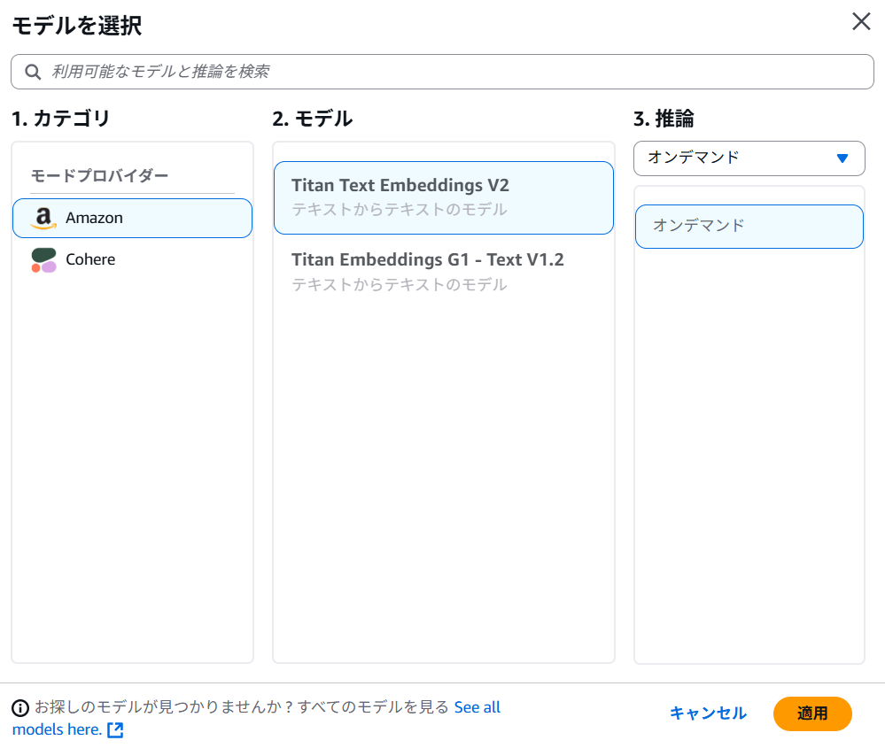Click the モデルを選択 dialog title

coord(77,26)
